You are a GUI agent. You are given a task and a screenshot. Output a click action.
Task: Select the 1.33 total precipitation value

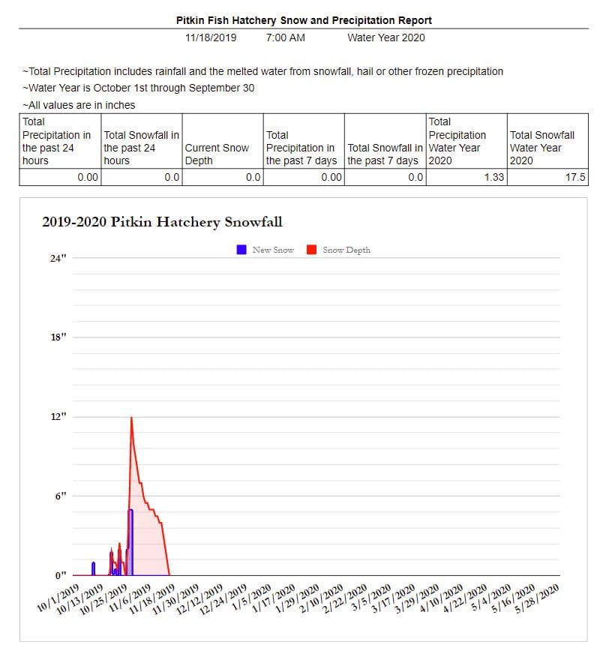(494, 178)
